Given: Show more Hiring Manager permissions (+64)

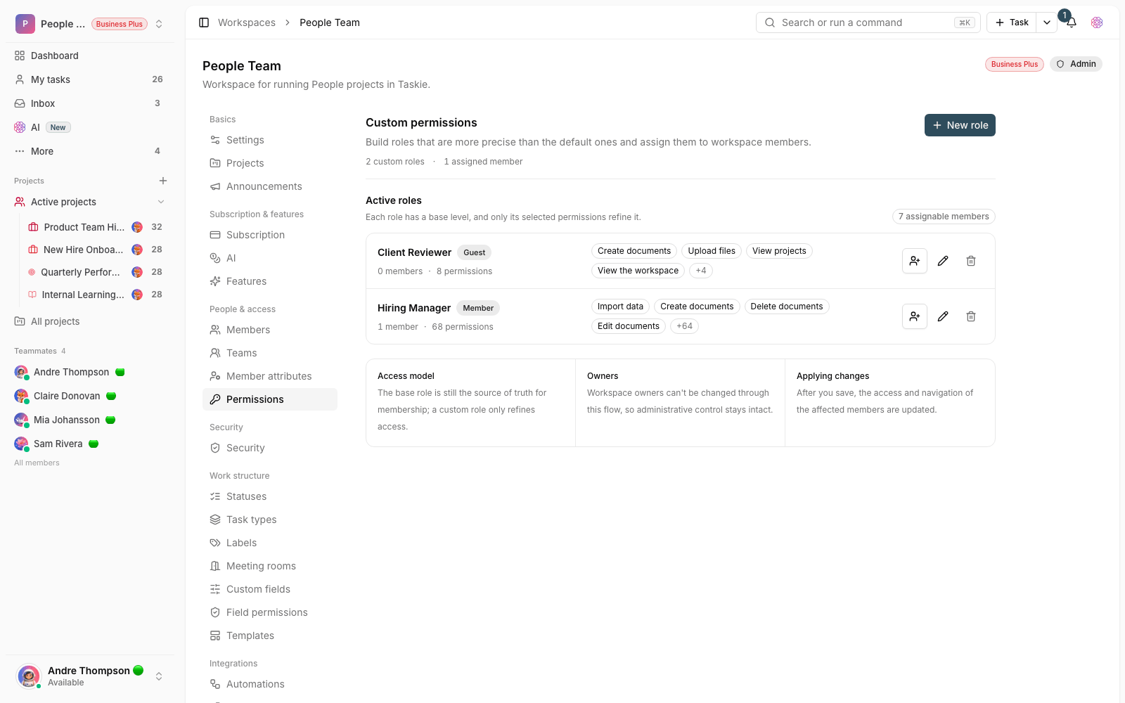Looking at the screenshot, I should click(685, 326).
